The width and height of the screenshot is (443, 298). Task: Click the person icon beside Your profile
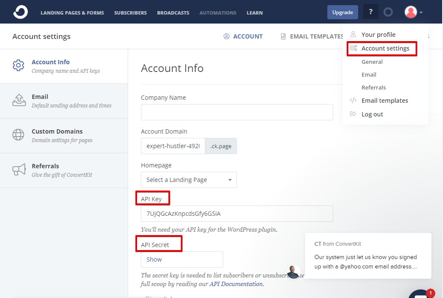(353, 34)
